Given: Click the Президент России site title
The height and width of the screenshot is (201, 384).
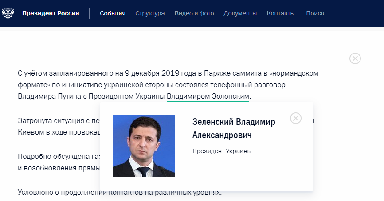Looking at the screenshot, I should click(51, 13).
